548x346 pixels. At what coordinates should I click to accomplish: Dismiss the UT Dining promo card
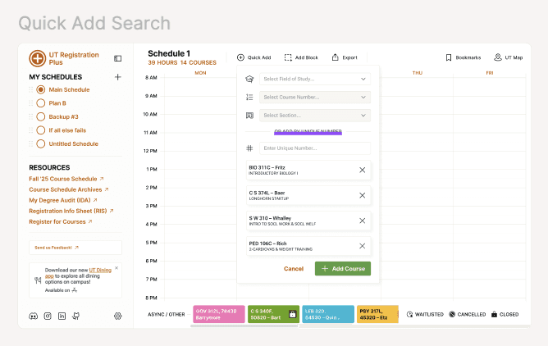pos(116,268)
